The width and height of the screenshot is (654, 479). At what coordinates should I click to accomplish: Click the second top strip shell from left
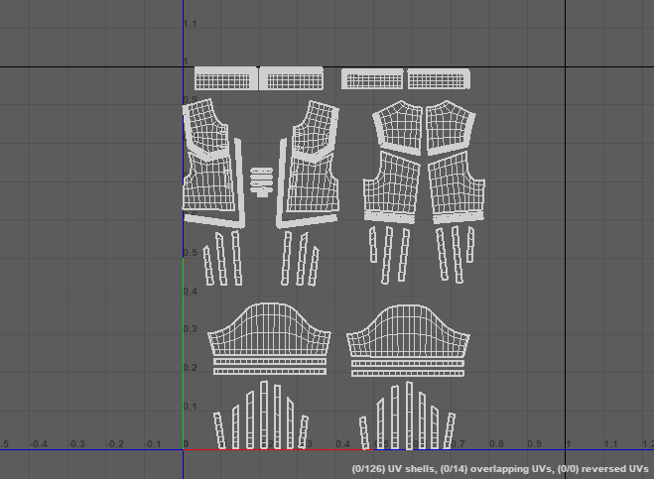point(292,78)
